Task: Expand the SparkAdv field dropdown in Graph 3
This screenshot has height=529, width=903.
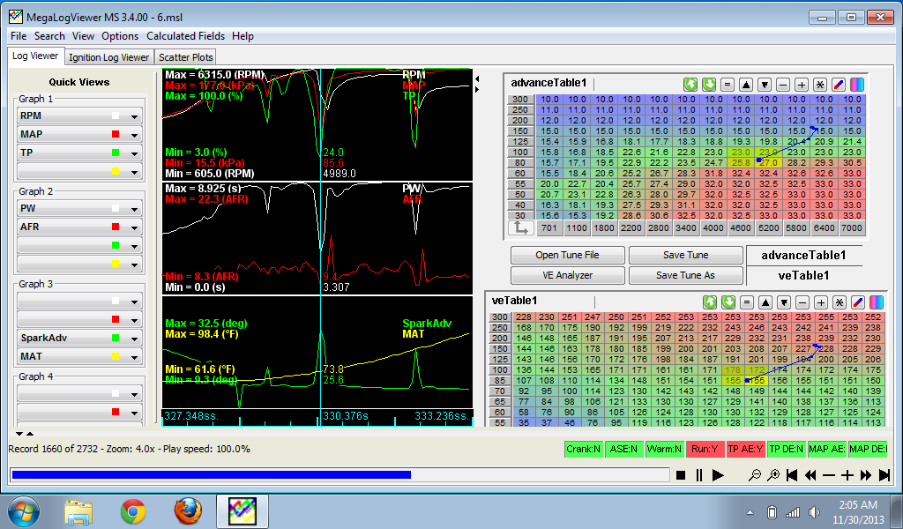Action: [134, 339]
